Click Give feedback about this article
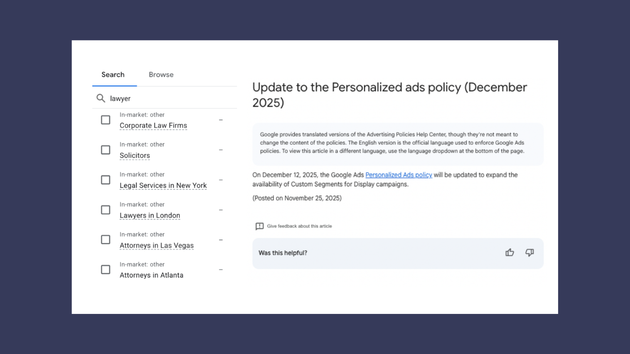The image size is (630, 354). 299,226
